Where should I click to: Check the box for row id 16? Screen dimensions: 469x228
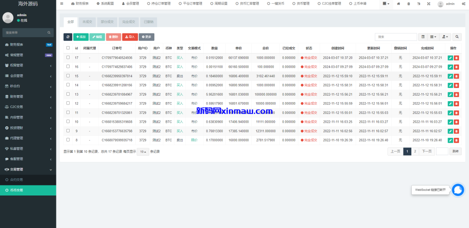(68, 66)
